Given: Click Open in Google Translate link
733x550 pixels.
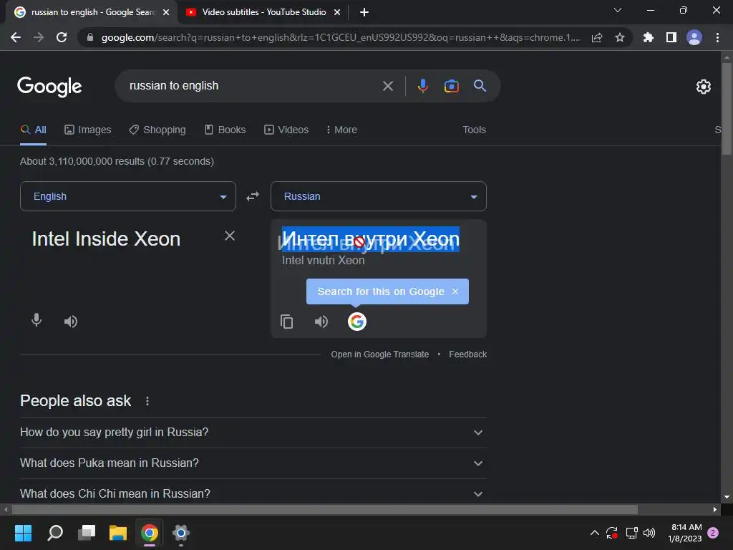Looking at the screenshot, I should pyautogui.click(x=379, y=354).
